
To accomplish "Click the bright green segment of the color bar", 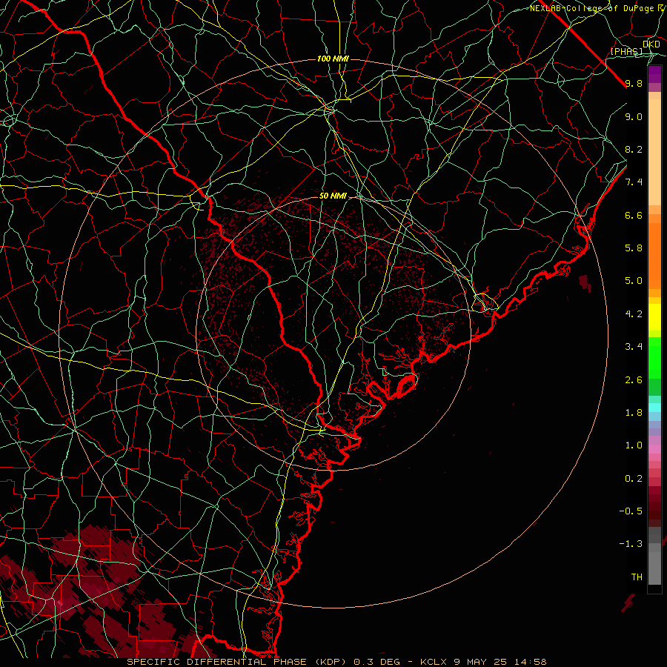I will tap(654, 357).
